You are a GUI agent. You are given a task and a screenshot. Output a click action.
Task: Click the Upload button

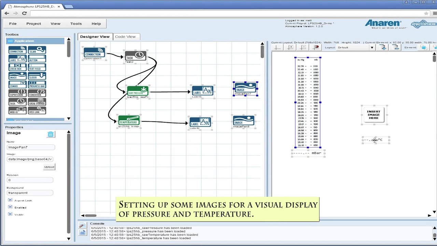[x=49, y=167]
